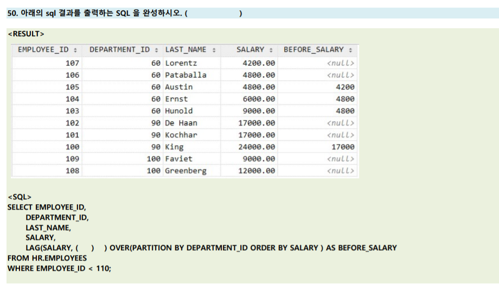Sort by the EMPLOYEE_ID column arrows
The image size is (499, 287).
tap(75, 50)
